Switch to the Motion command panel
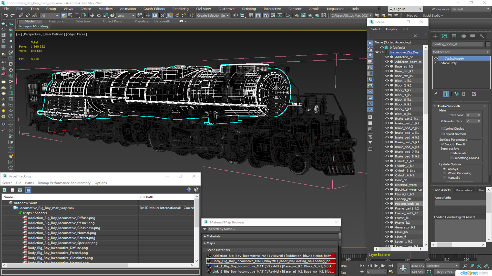 [x=463, y=36]
